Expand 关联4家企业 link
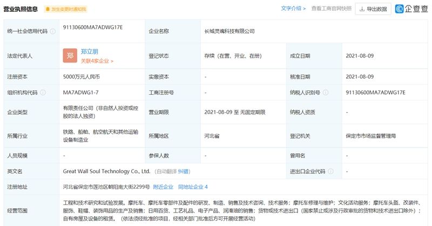This screenshot has height=226, width=432. tap(97, 61)
